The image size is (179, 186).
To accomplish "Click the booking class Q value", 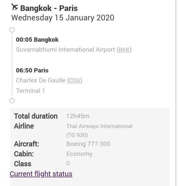I will [68, 163].
